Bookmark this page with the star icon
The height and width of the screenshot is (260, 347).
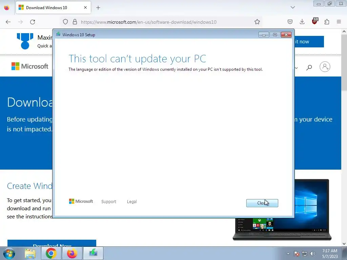pos(257,22)
